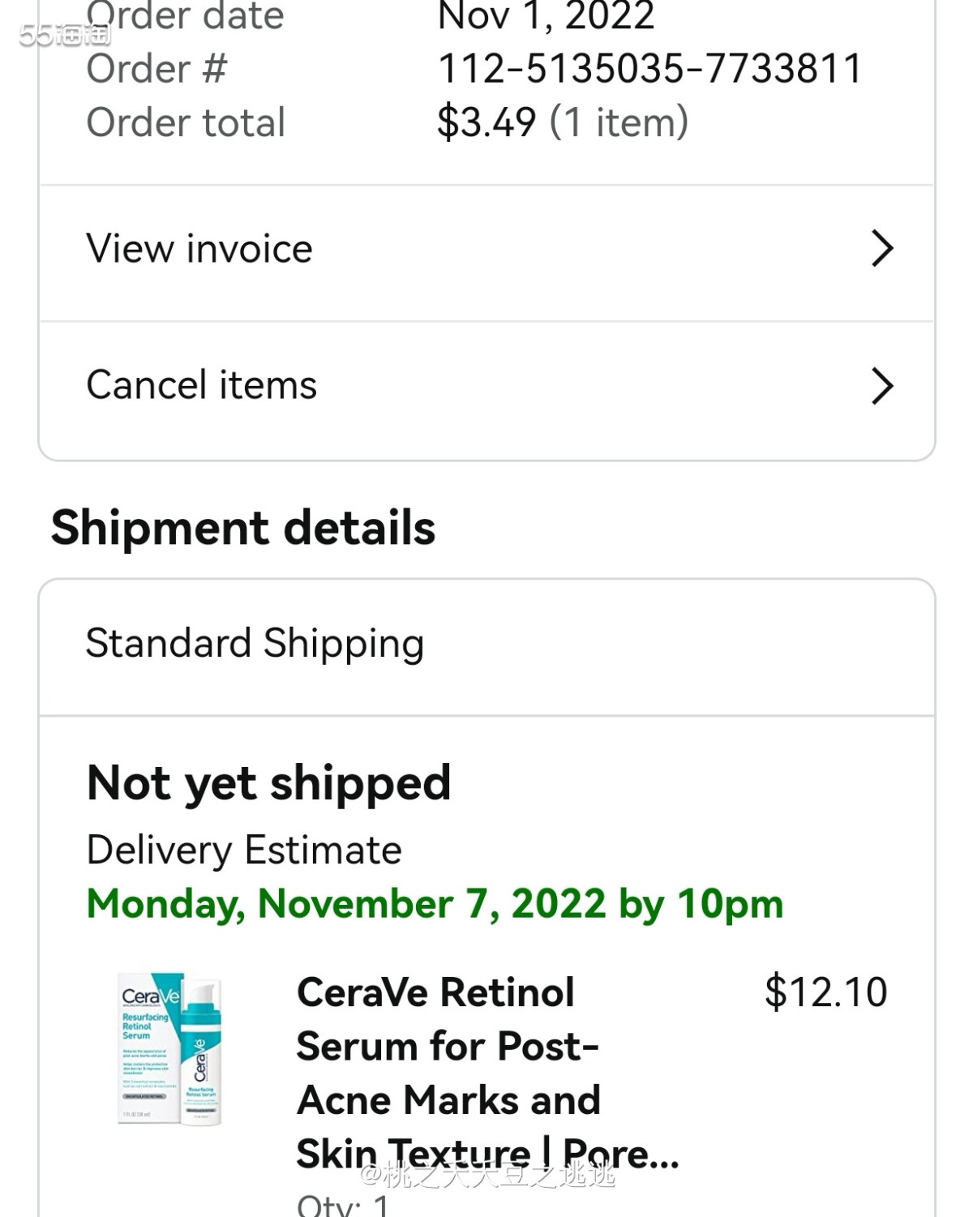Click the Order # label
The height and width of the screenshot is (1217, 973).
click(x=156, y=68)
